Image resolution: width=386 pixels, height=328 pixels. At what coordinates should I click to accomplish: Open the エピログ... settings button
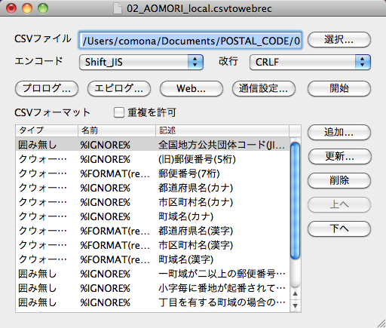[x=119, y=88]
